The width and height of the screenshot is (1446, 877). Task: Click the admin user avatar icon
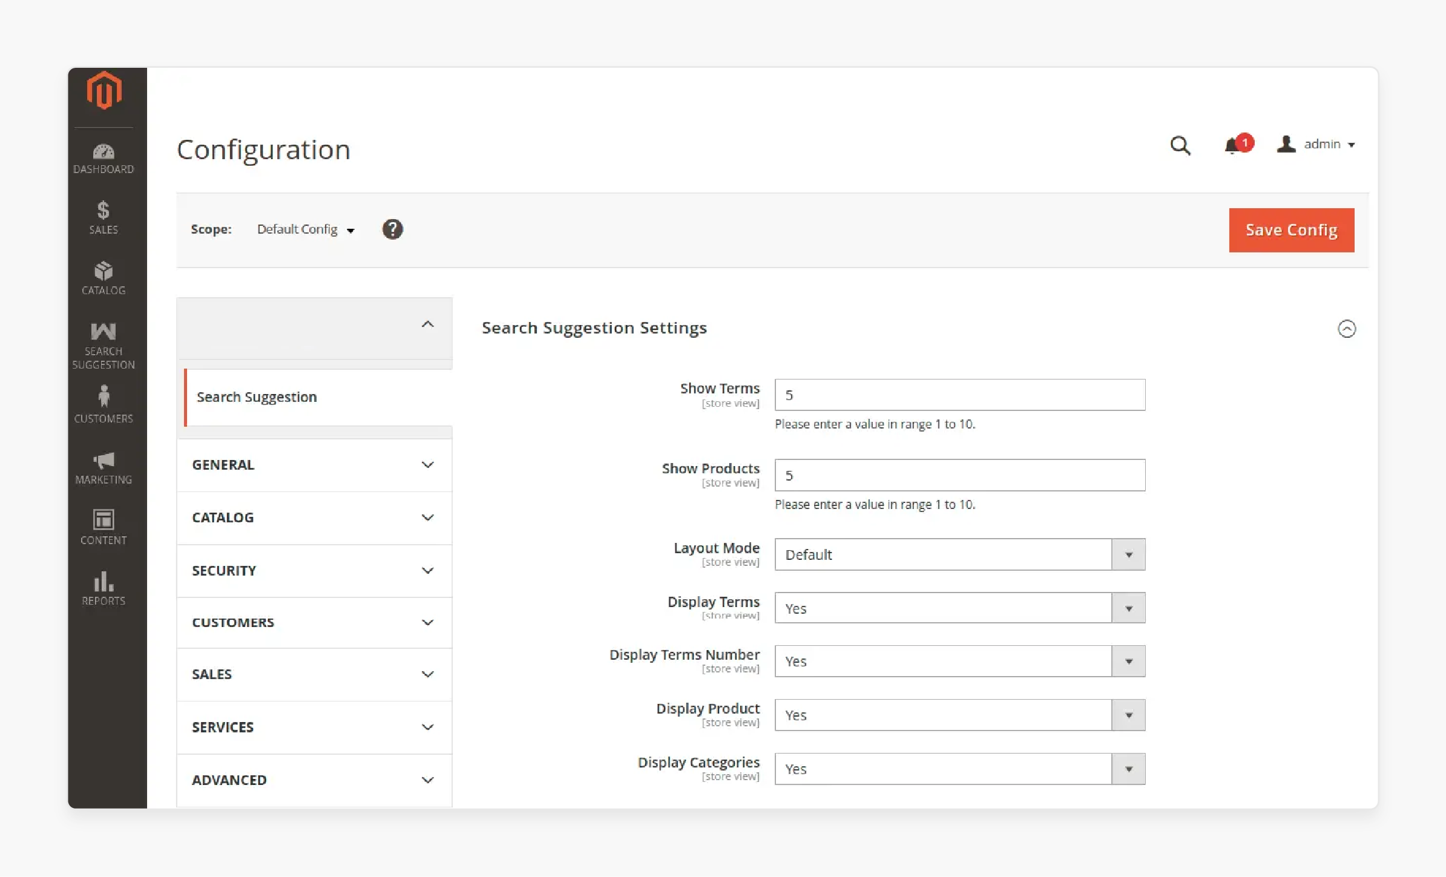click(x=1286, y=144)
